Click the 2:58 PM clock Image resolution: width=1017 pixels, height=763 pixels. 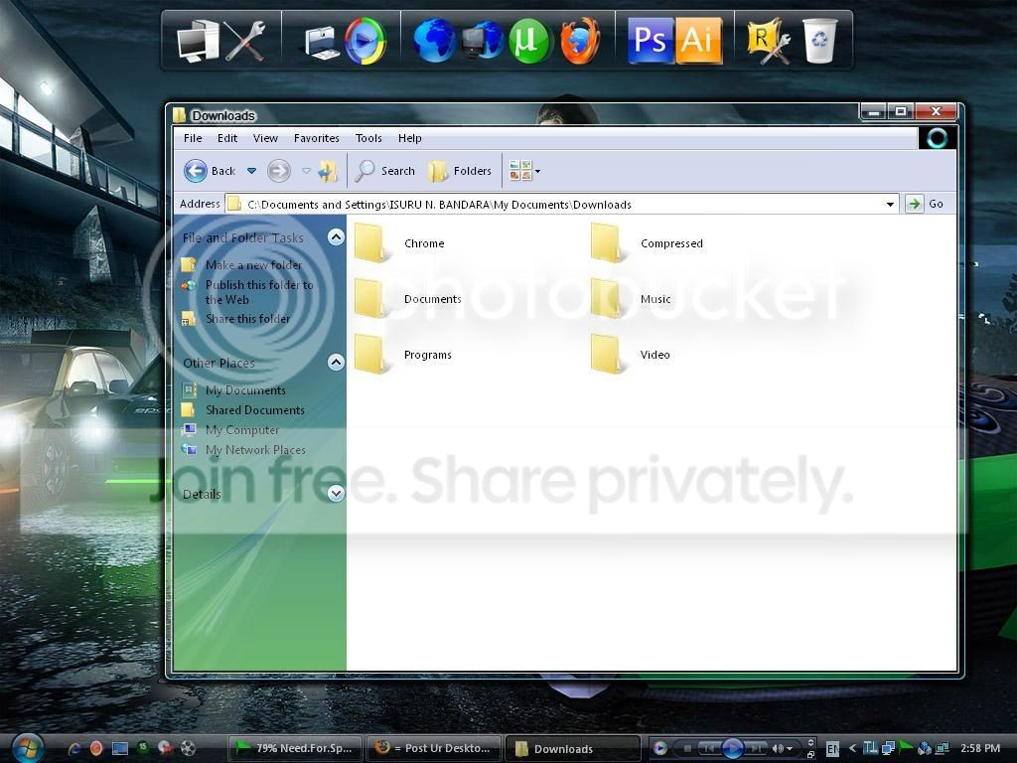(980, 748)
